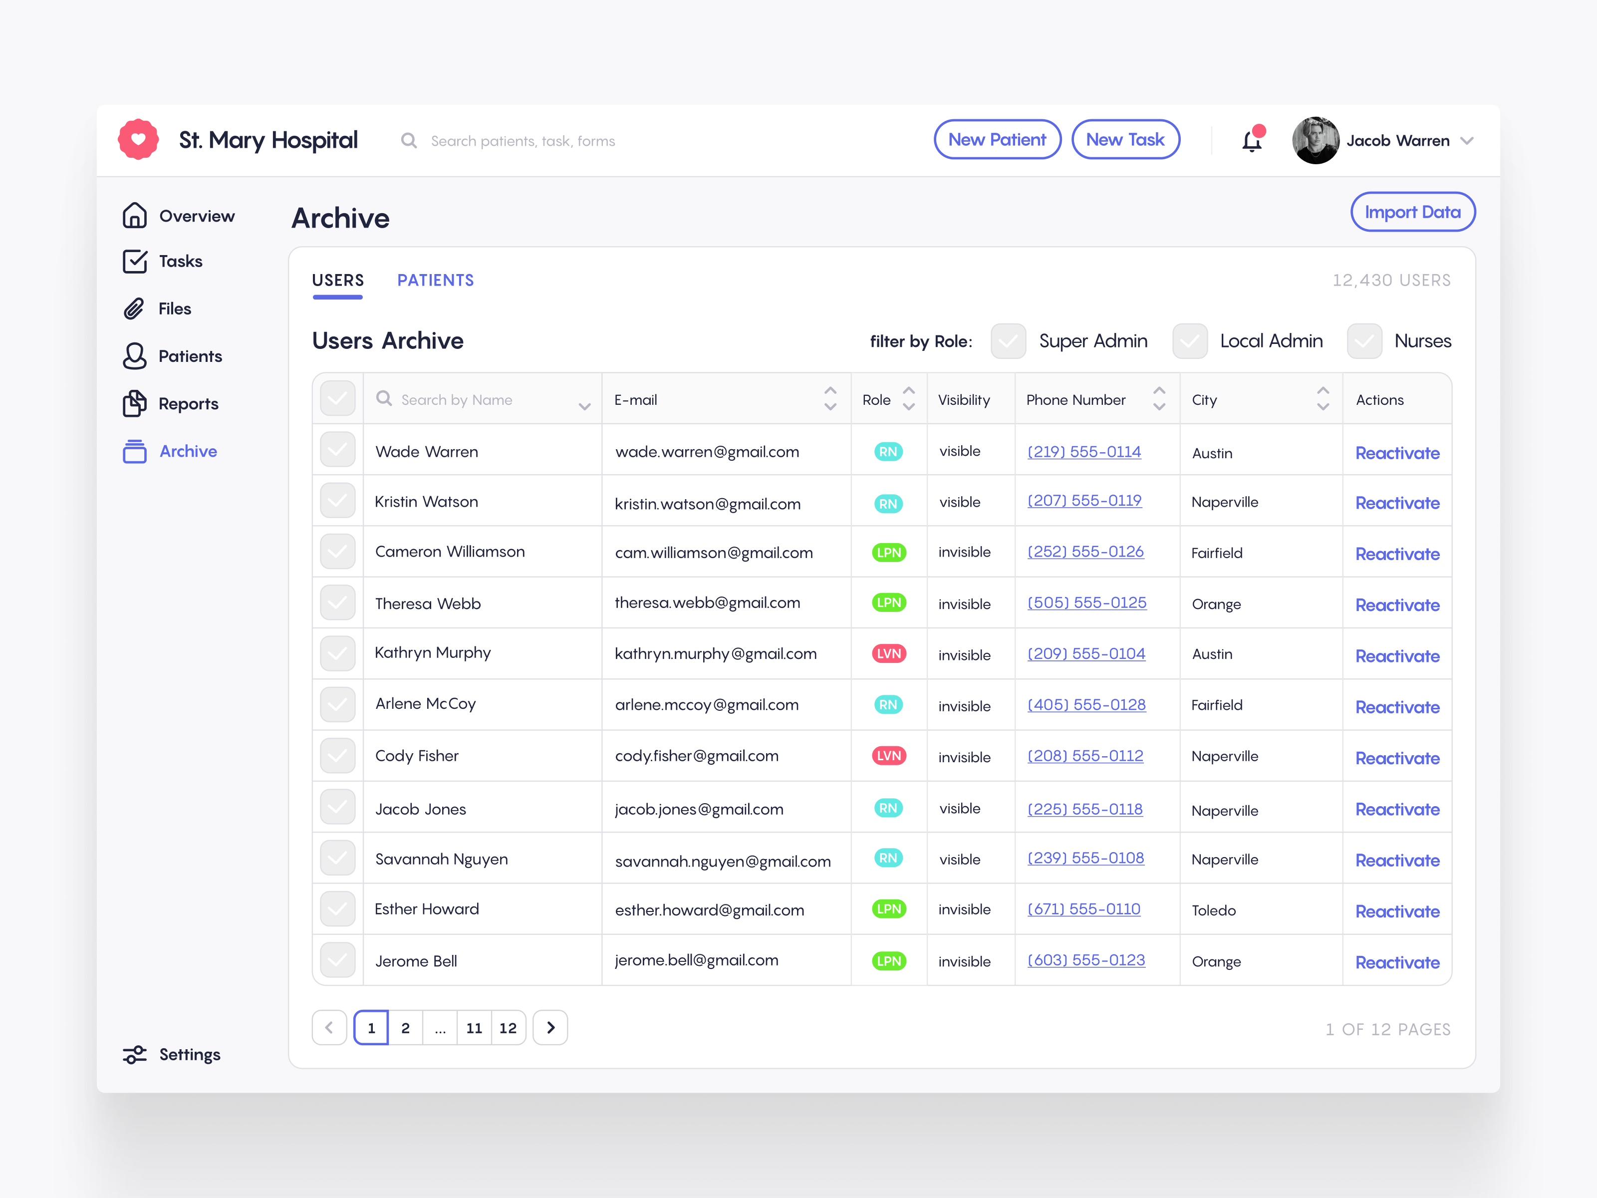Open the Overview page from sidebar
This screenshot has height=1198, width=1597.
pos(136,215)
